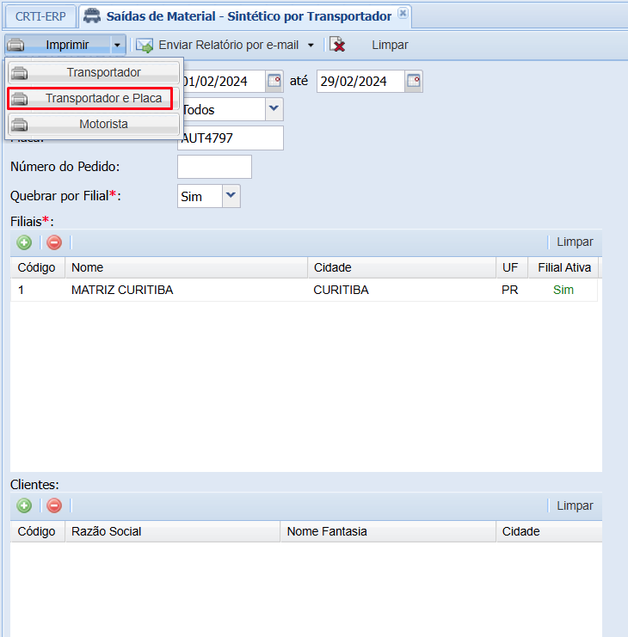Viewport: 628px width, 637px height.
Task: Click the green Sim cell in Filiais
Action: click(x=563, y=290)
